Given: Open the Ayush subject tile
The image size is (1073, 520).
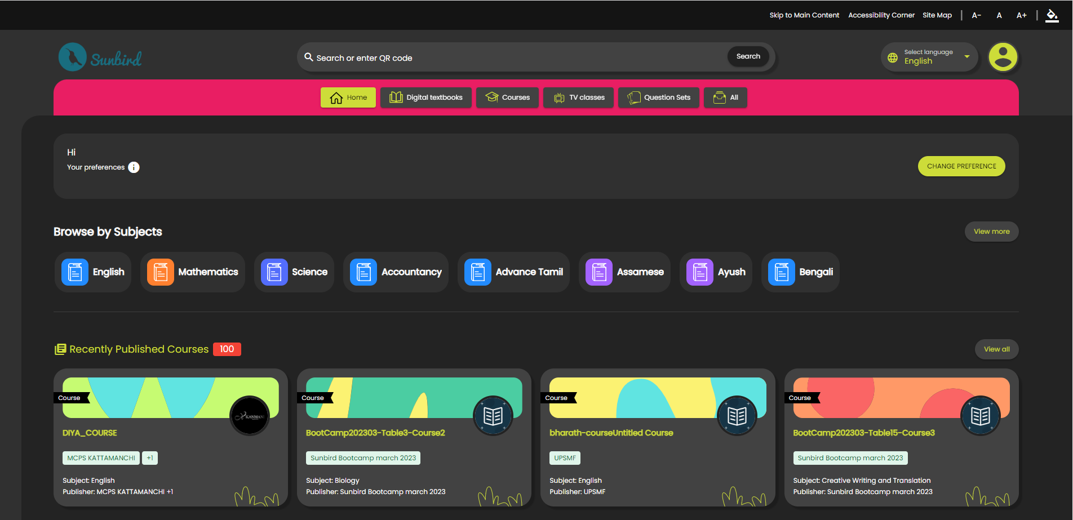Looking at the screenshot, I should pos(716,272).
